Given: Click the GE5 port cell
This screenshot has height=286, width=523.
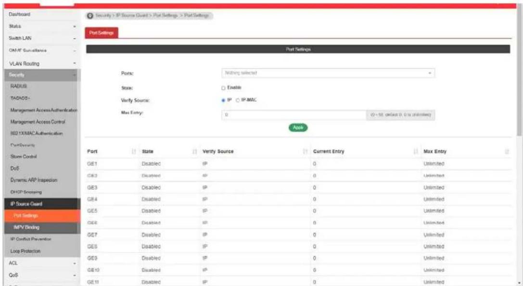Looking at the screenshot, I should coord(92,211).
